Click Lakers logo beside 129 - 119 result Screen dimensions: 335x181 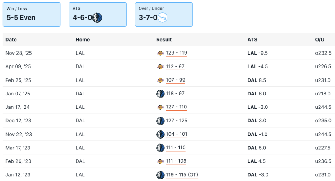click(x=160, y=53)
